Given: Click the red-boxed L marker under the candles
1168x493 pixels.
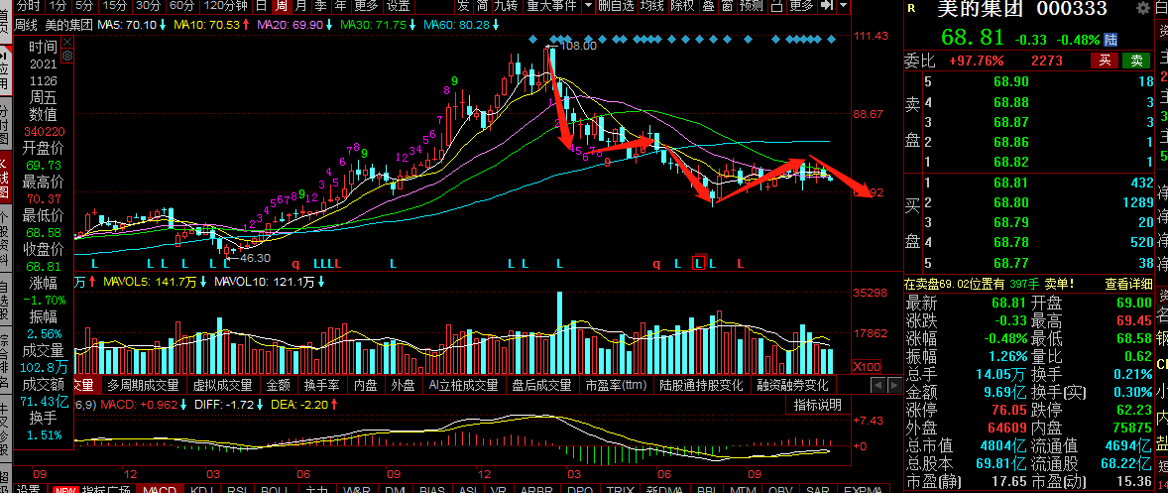Looking at the screenshot, I should (699, 263).
